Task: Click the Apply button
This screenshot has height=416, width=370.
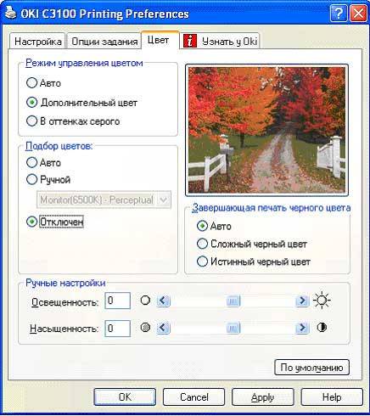Action: [263, 397]
